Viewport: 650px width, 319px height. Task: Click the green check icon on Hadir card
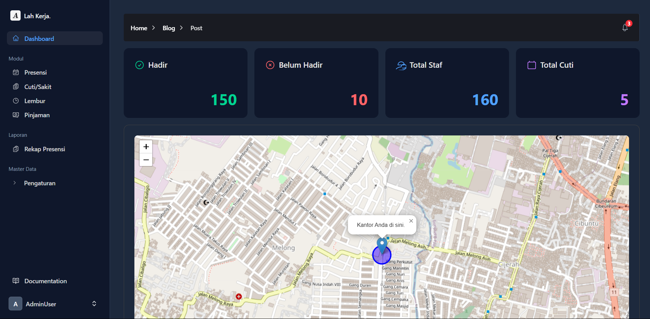139,65
